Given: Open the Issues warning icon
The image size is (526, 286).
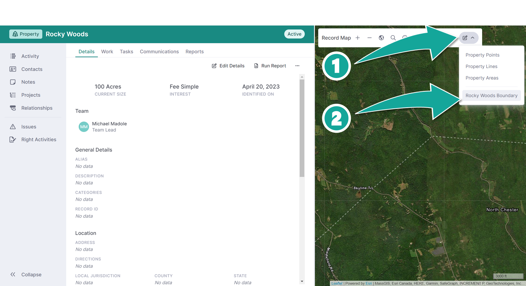Looking at the screenshot, I should [13, 126].
